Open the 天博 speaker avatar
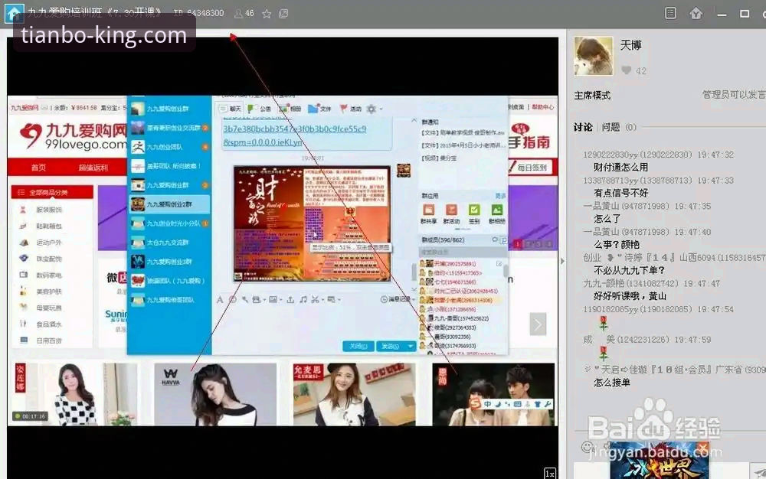Image resolution: width=766 pixels, height=479 pixels. [x=593, y=56]
